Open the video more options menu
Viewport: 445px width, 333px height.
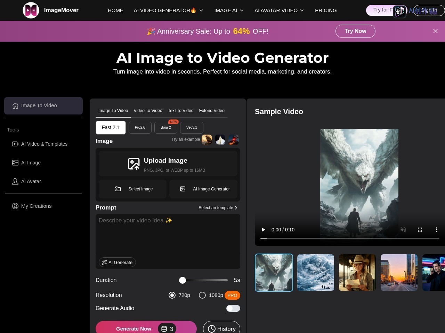click(x=437, y=230)
